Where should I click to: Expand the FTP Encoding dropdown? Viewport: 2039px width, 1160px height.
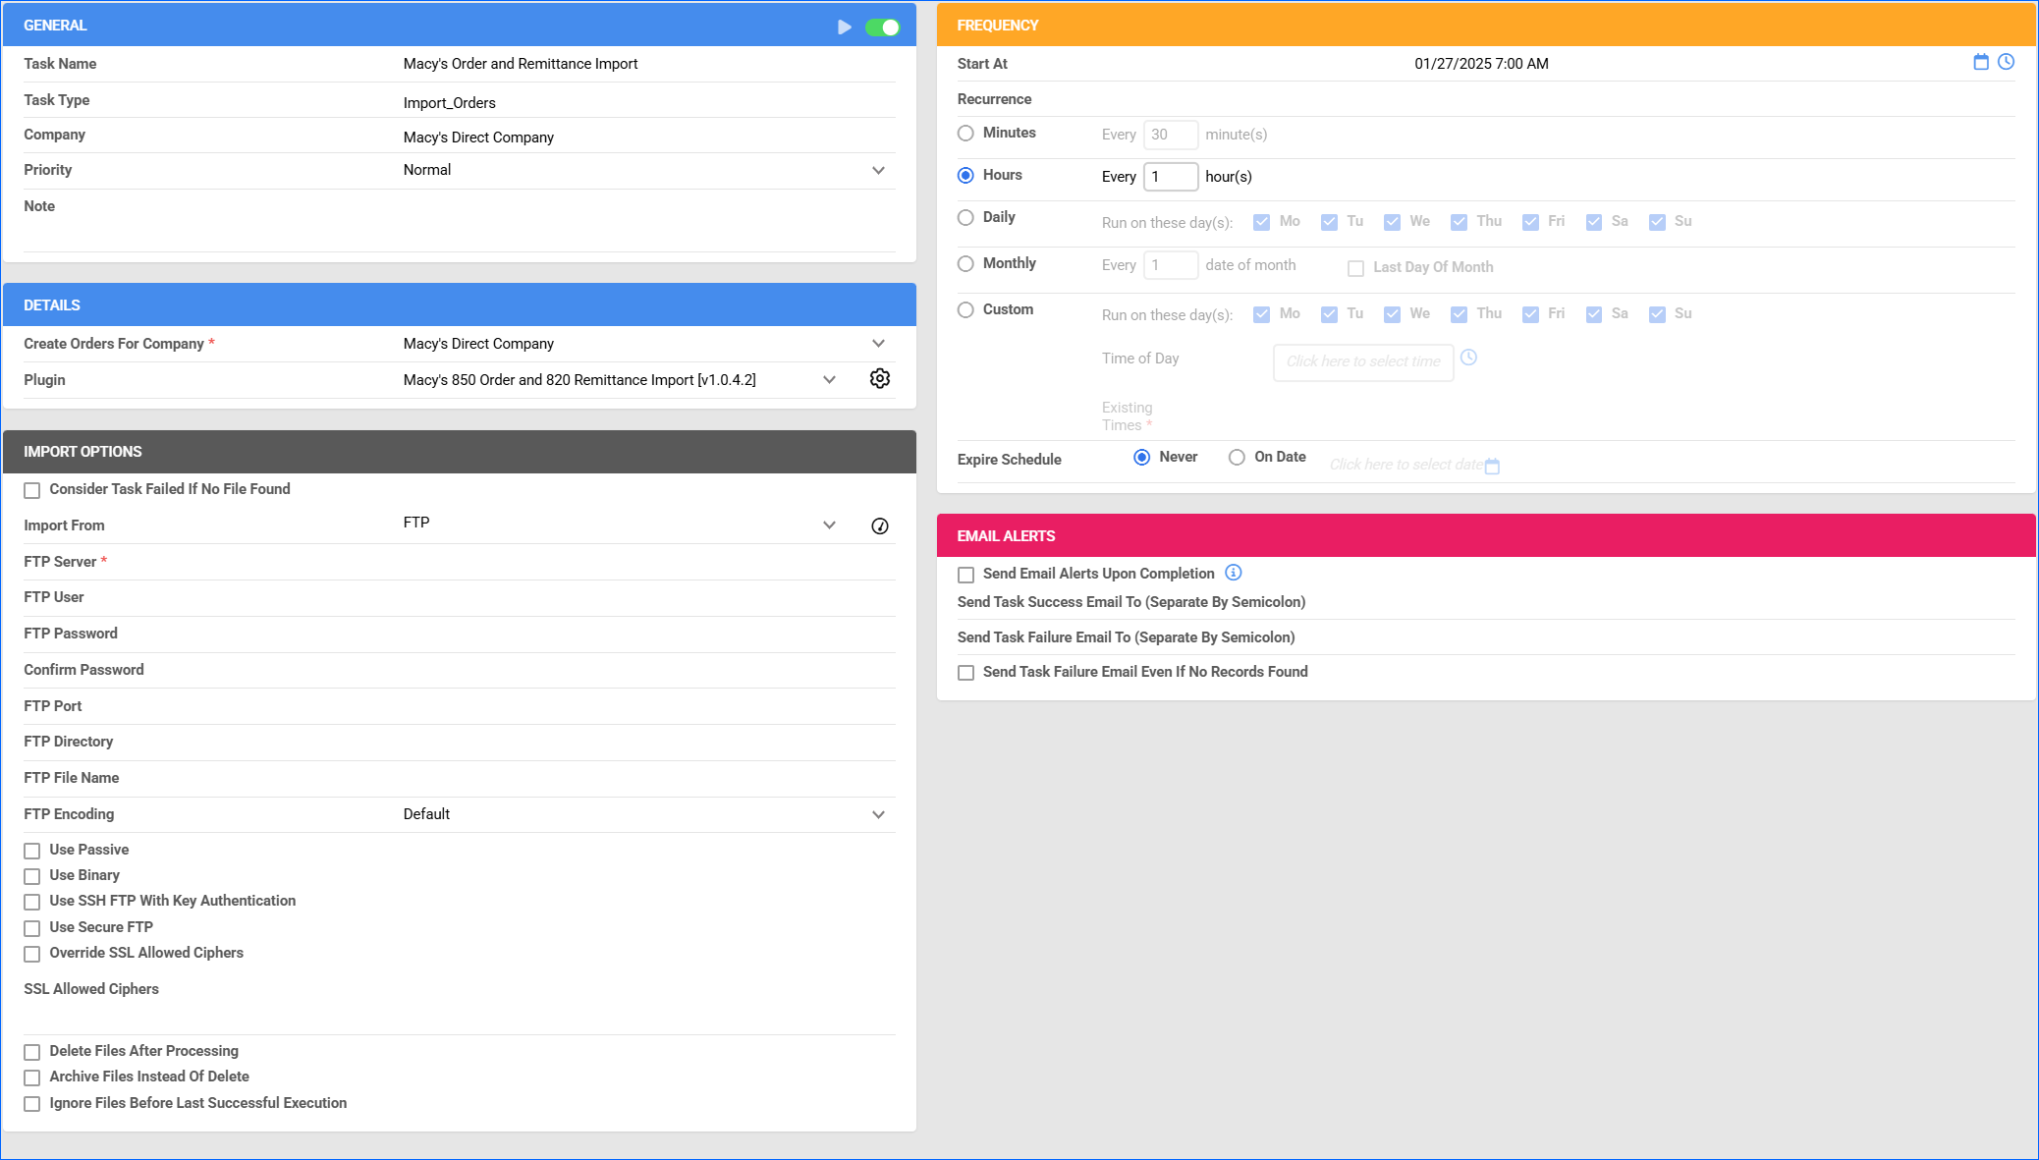878,814
